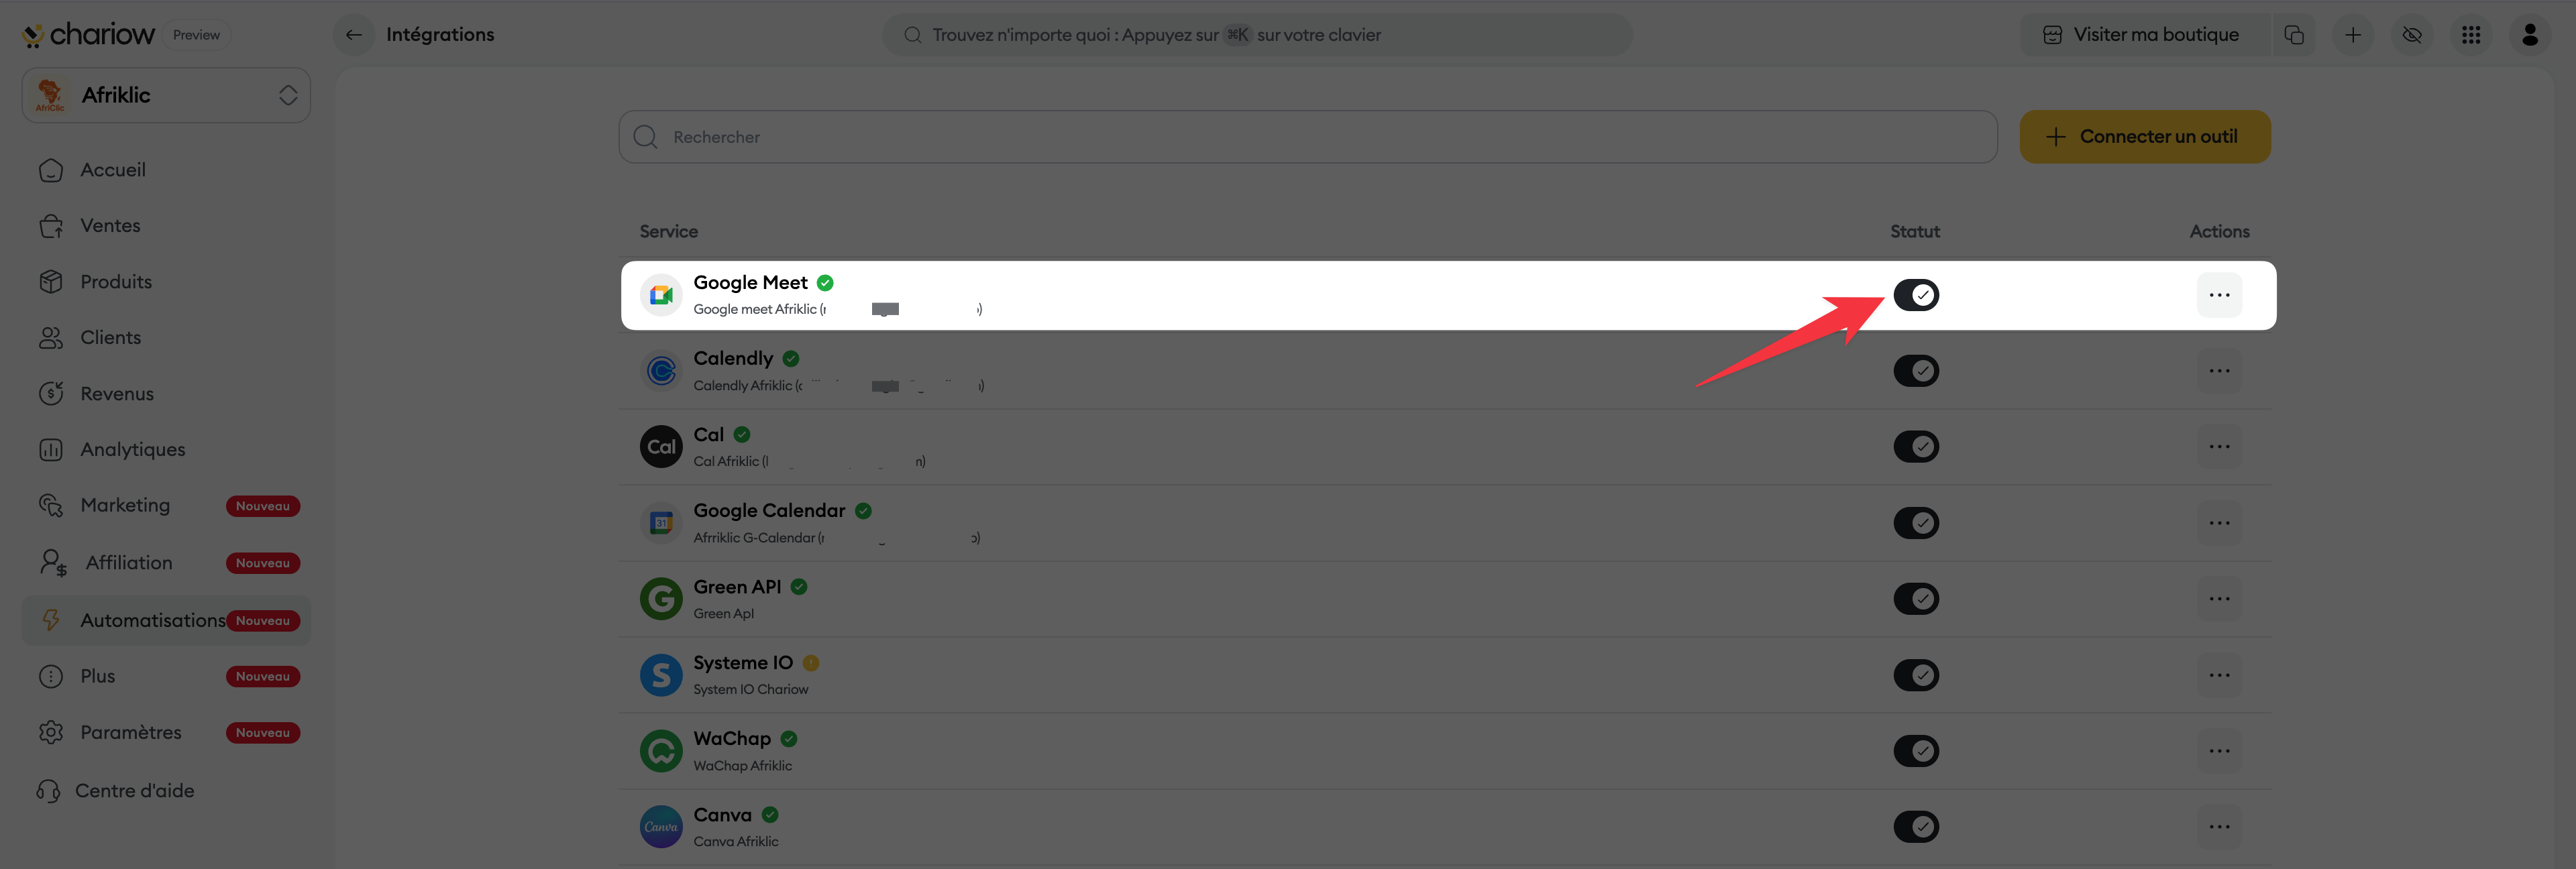Viewport: 2576px width, 869px height.
Task: Open the three-dots menu for WaChap
Action: (x=2219, y=751)
